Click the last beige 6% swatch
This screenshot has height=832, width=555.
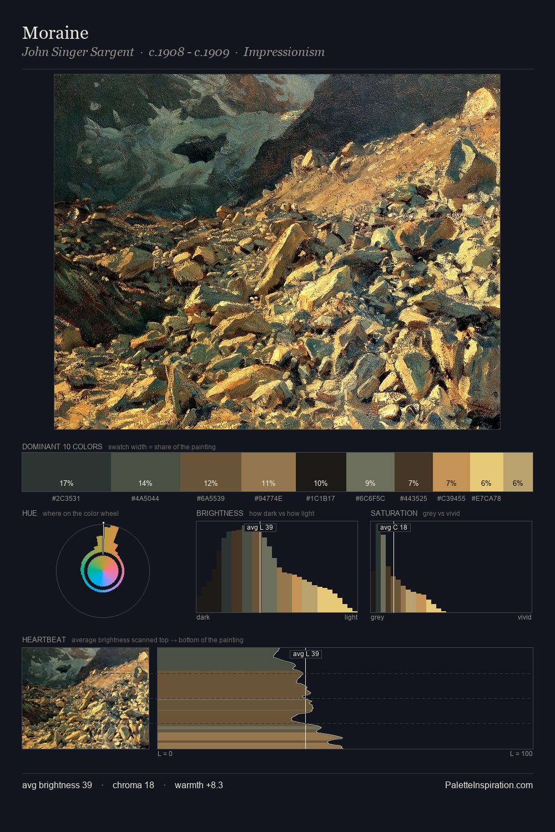coord(518,472)
